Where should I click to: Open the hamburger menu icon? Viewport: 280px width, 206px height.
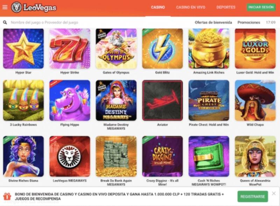tap(5, 7)
